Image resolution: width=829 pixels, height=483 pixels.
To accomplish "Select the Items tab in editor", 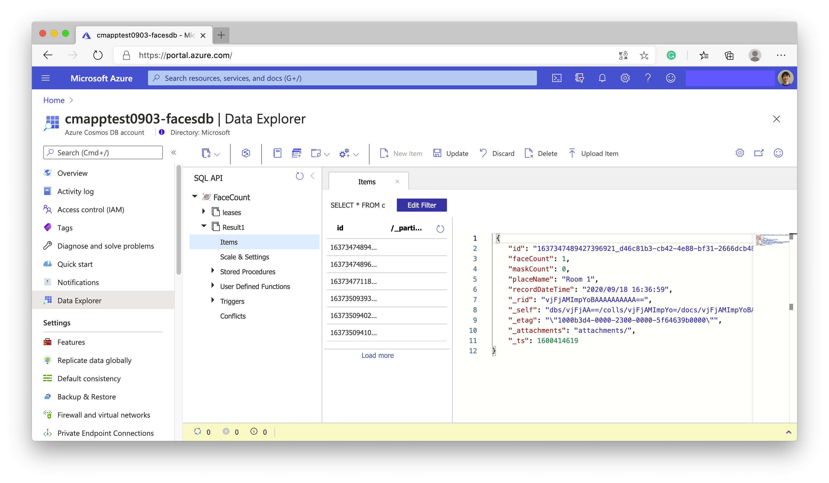I will [x=366, y=182].
